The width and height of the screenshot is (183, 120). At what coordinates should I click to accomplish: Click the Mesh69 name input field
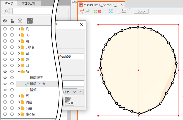[x=71, y=56]
